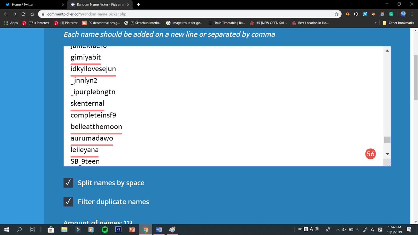Screen dimensions: 418x235
Task: Click the name aurumadawo in the list
Action: click(x=92, y=138)
